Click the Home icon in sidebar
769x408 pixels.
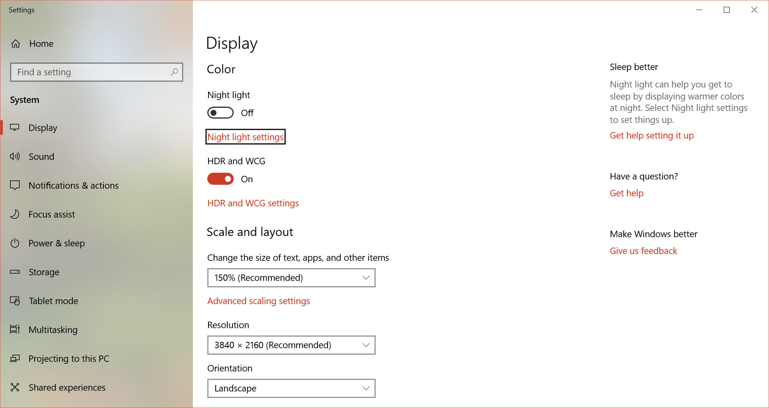click(16, 44)
